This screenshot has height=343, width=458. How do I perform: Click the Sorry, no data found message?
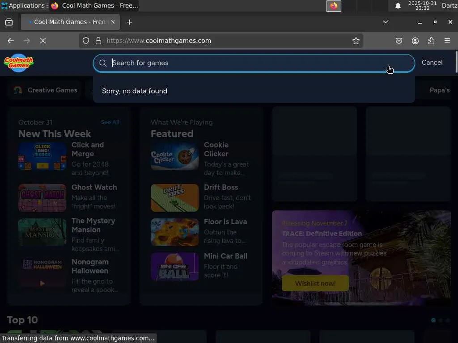pyautogui.click(x=135, y=91)
